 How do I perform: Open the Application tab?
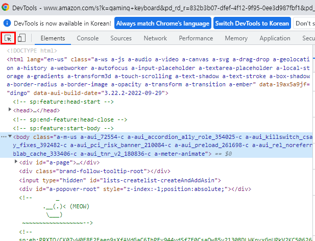click(x=275, y=38)
